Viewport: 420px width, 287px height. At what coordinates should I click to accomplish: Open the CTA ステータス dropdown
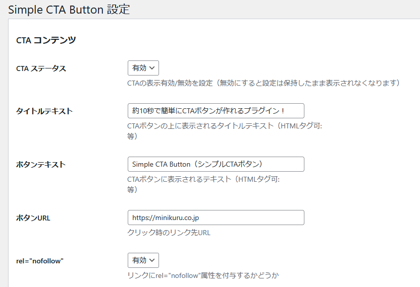143,68
